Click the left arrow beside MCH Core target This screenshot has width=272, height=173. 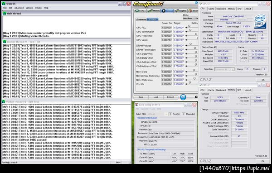(x=186, y=72)
